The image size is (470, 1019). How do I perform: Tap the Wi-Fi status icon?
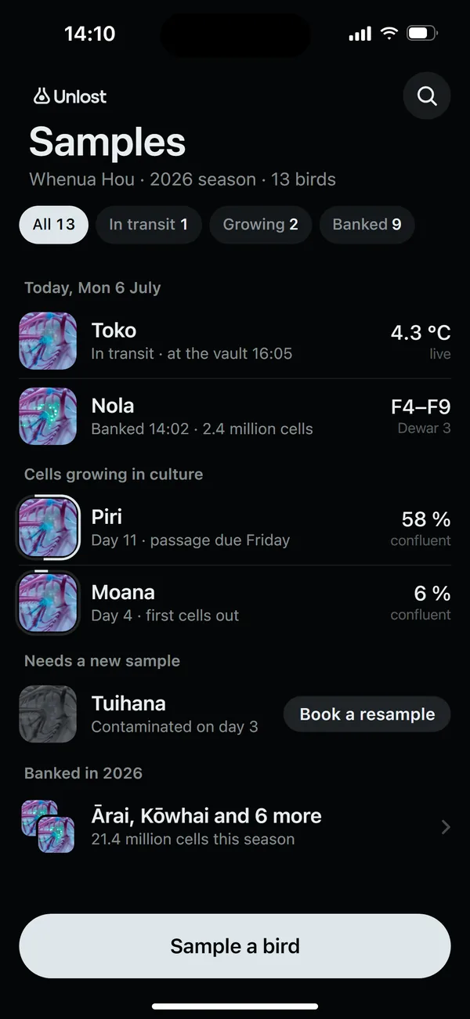click(389, 34)
